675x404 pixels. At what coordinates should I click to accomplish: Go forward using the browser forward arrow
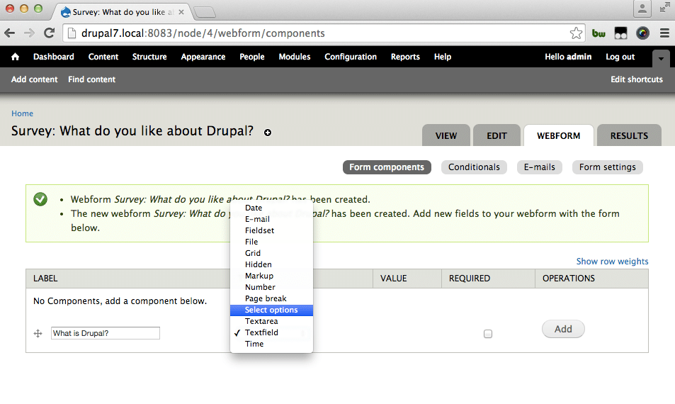click(29, 33)
